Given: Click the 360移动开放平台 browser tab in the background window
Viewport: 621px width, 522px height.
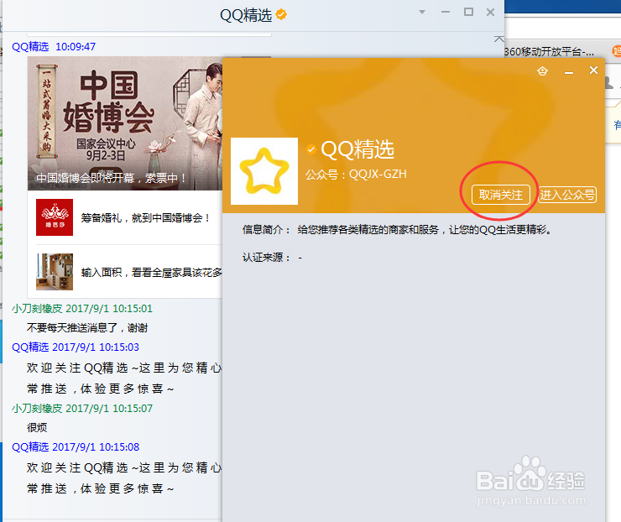Looking at the screenshot, I should tap(549, 51).
